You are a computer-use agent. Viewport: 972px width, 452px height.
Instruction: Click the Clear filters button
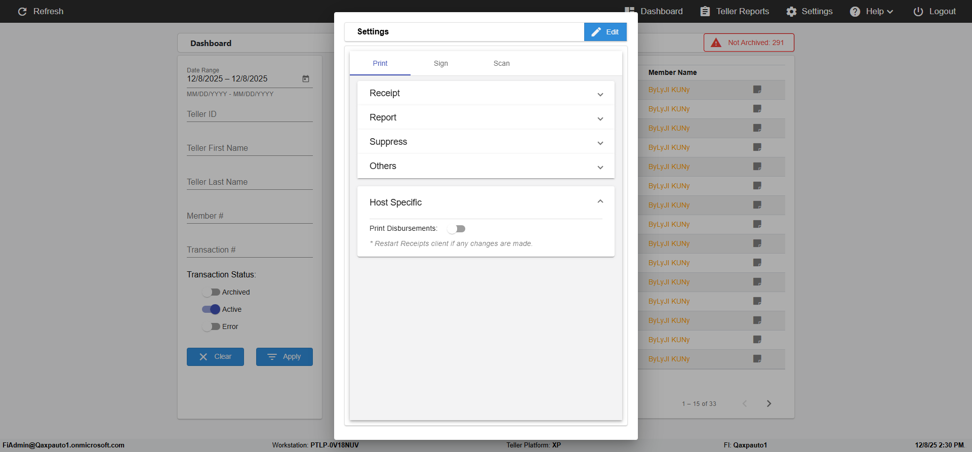(x=215, y=357)
